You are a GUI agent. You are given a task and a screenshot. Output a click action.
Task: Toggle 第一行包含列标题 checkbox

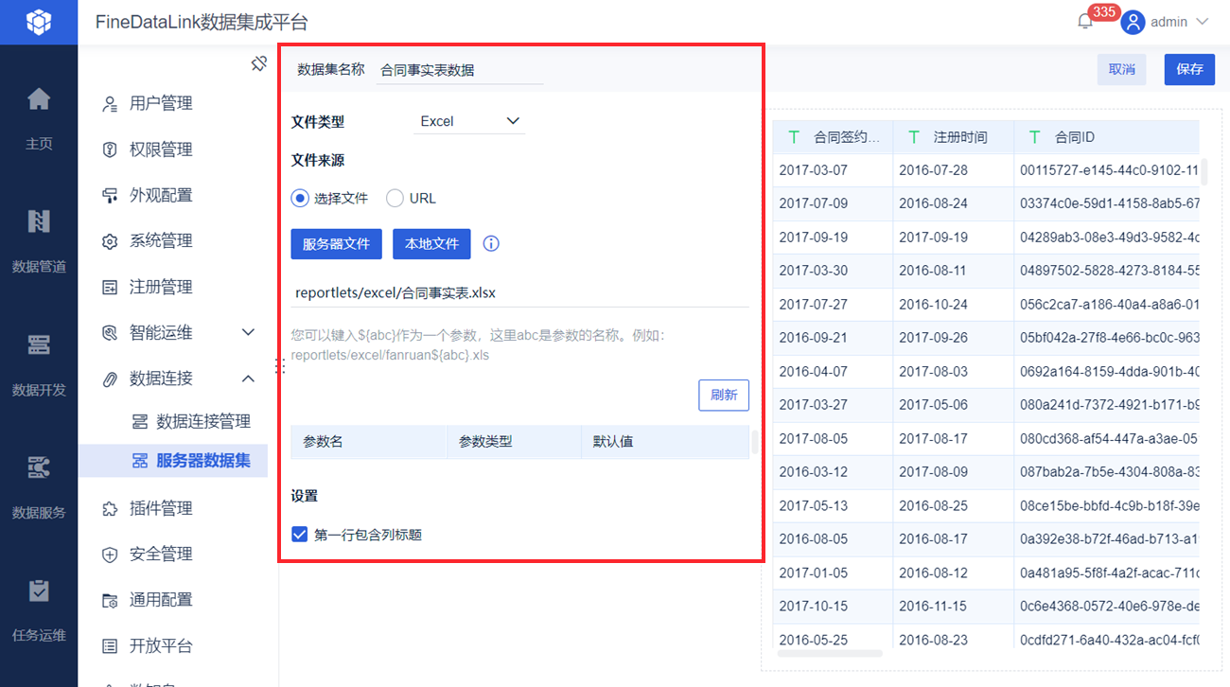coord(300,535)
